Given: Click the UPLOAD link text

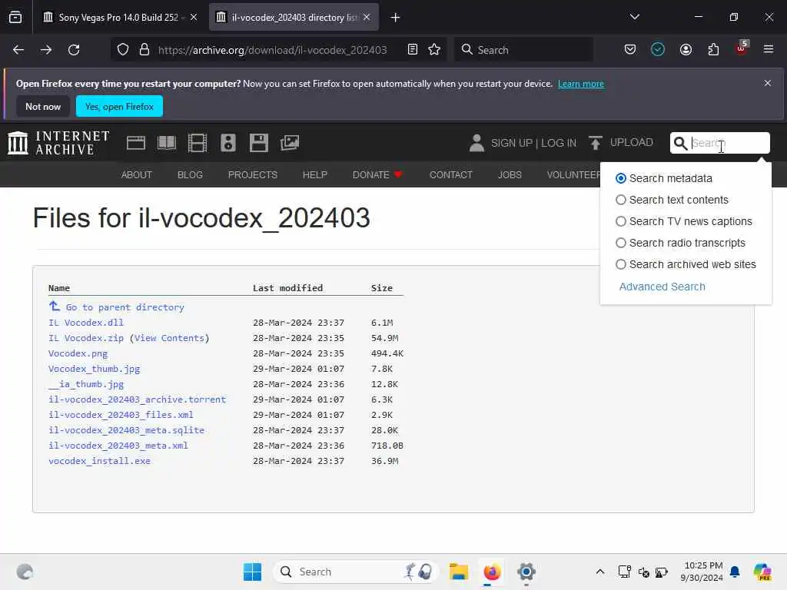Looking at the screenshot, I should click(632, 142).
